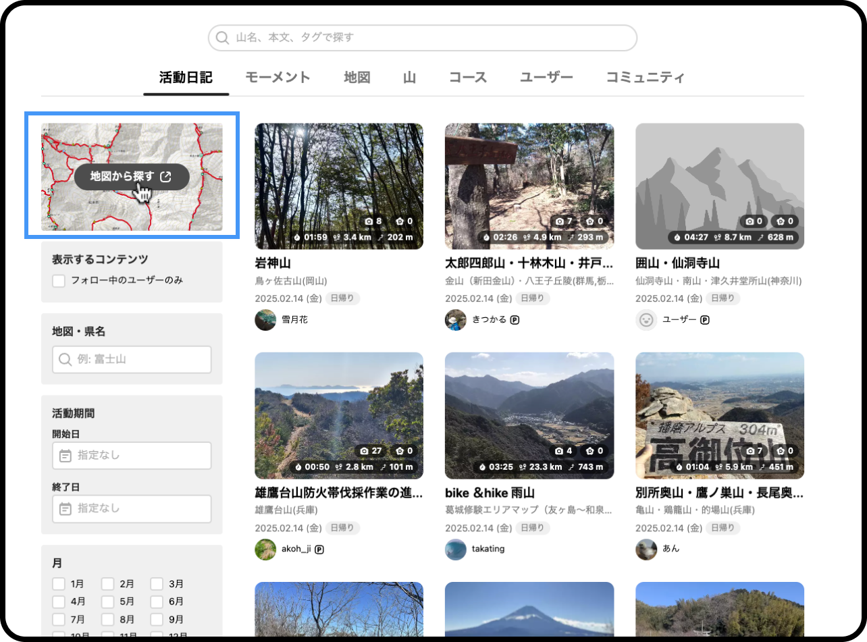The image size is (867, 642).
Task: Select the 8月 checkbox
Action: (x=108, y=619)
